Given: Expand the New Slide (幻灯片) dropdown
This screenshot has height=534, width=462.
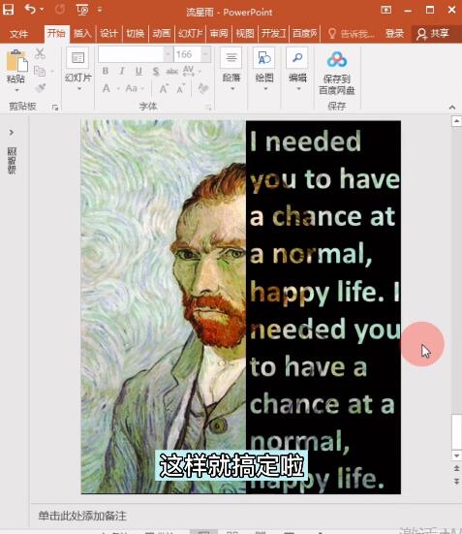Looking at the screenshot, I should [x=79, y=89].
